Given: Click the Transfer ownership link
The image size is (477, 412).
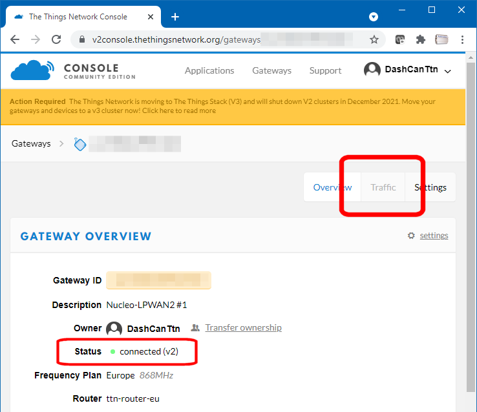Looking at the screenshot, I should pos(244,327).
